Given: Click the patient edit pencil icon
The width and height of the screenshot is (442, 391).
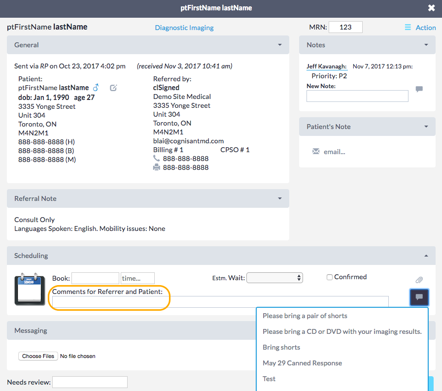Looking at the screenshot, I should tap(113, 88).
